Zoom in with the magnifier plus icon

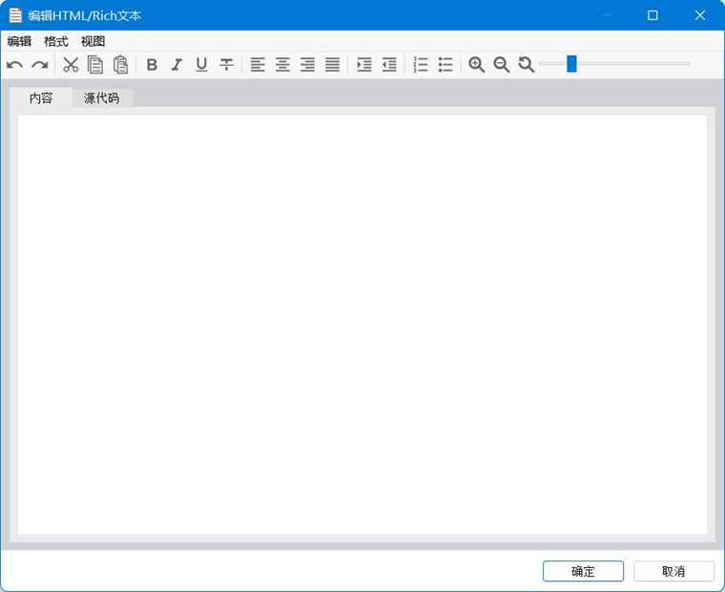477,64
